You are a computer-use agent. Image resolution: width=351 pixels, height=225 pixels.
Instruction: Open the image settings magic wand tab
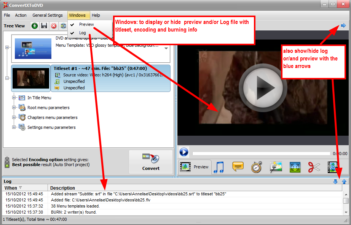click(276, 167)
